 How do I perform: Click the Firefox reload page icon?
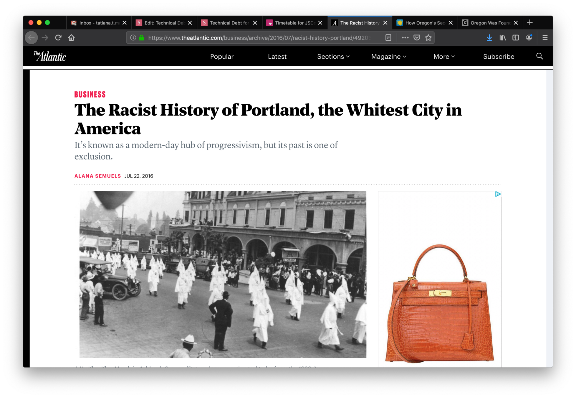click(x=58, y=38)
